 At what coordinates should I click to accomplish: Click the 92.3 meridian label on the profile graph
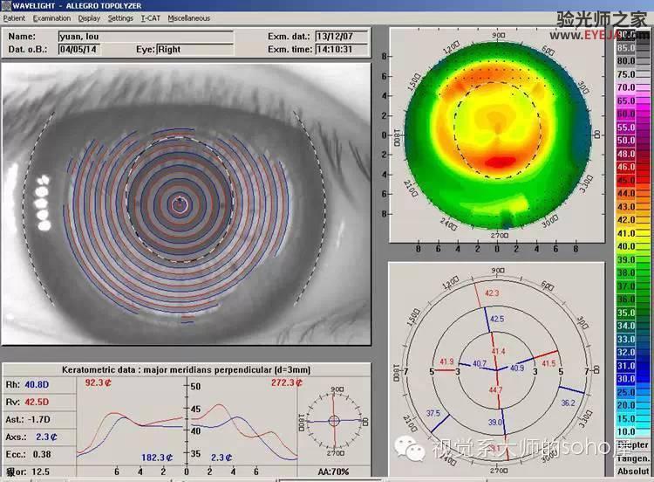click(x=98, y=382)
